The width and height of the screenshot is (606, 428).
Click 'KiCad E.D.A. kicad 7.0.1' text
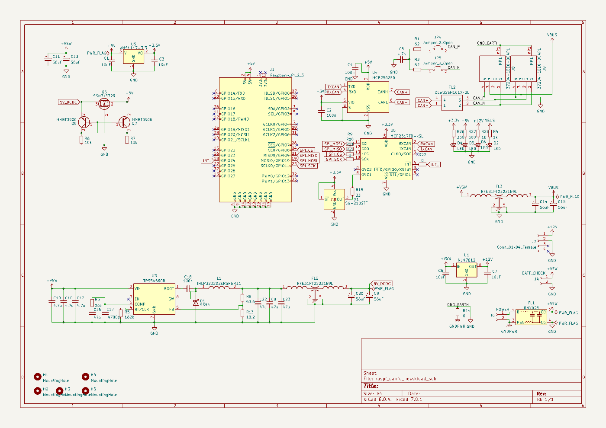point(393,399)
